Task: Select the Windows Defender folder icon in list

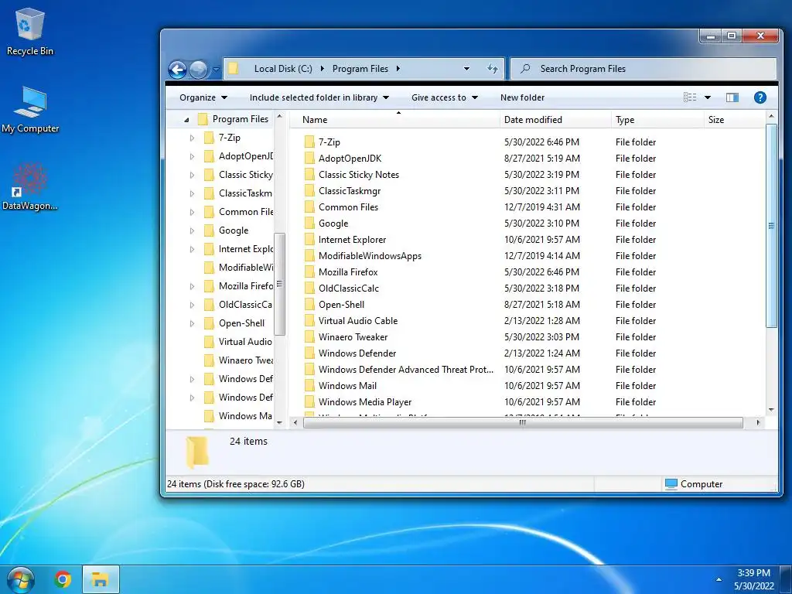Action: (309, 353)
